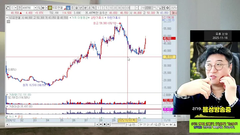Image resolution: width=240 pixels, height=135 pixels.
Task: Select the 주 weekly chart tab
Action: pyautogui.click(x=72, y=8)
